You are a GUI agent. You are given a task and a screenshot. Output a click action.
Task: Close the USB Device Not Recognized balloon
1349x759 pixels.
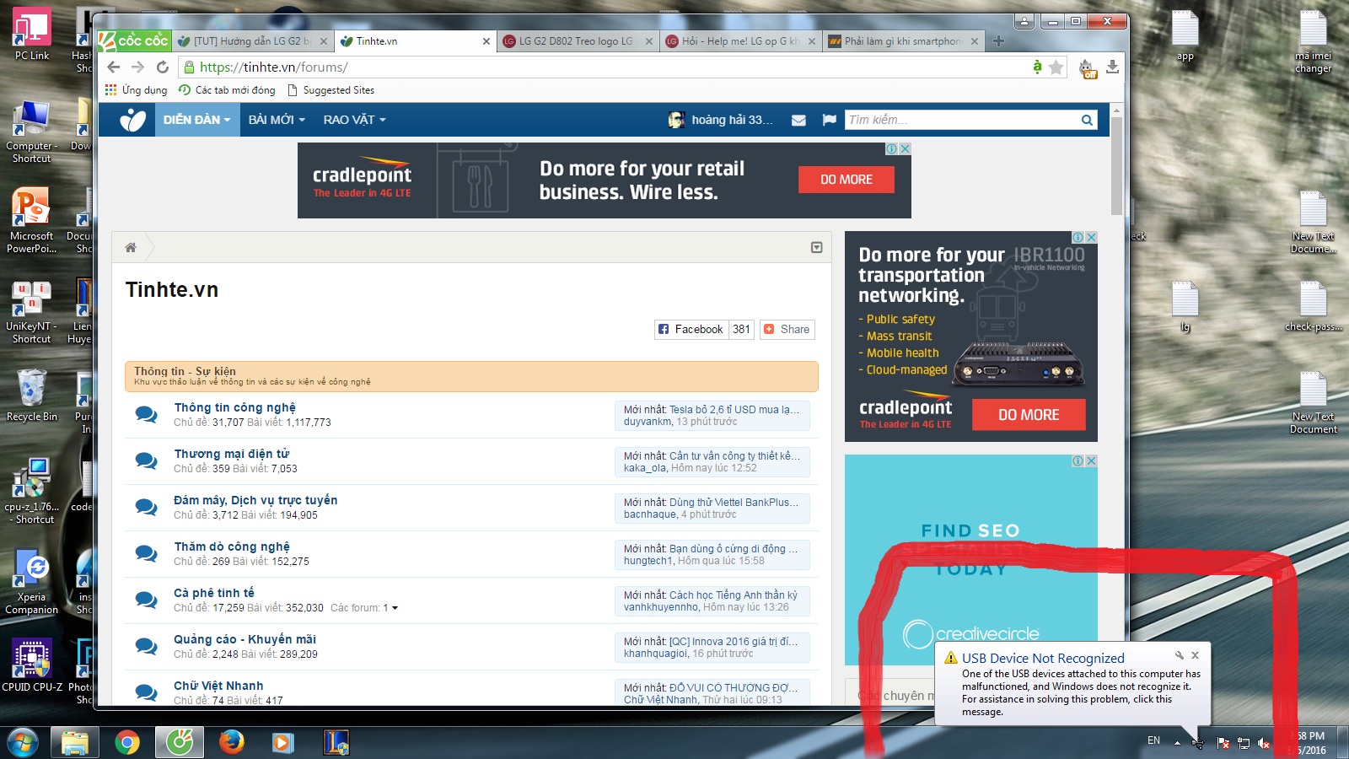[x=1195, y=655]
